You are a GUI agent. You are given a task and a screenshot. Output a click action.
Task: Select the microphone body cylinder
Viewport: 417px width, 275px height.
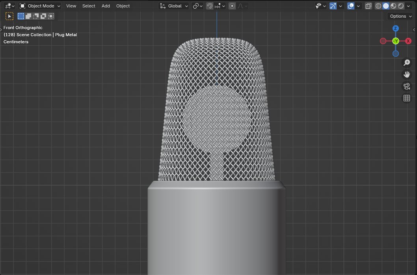216,229
